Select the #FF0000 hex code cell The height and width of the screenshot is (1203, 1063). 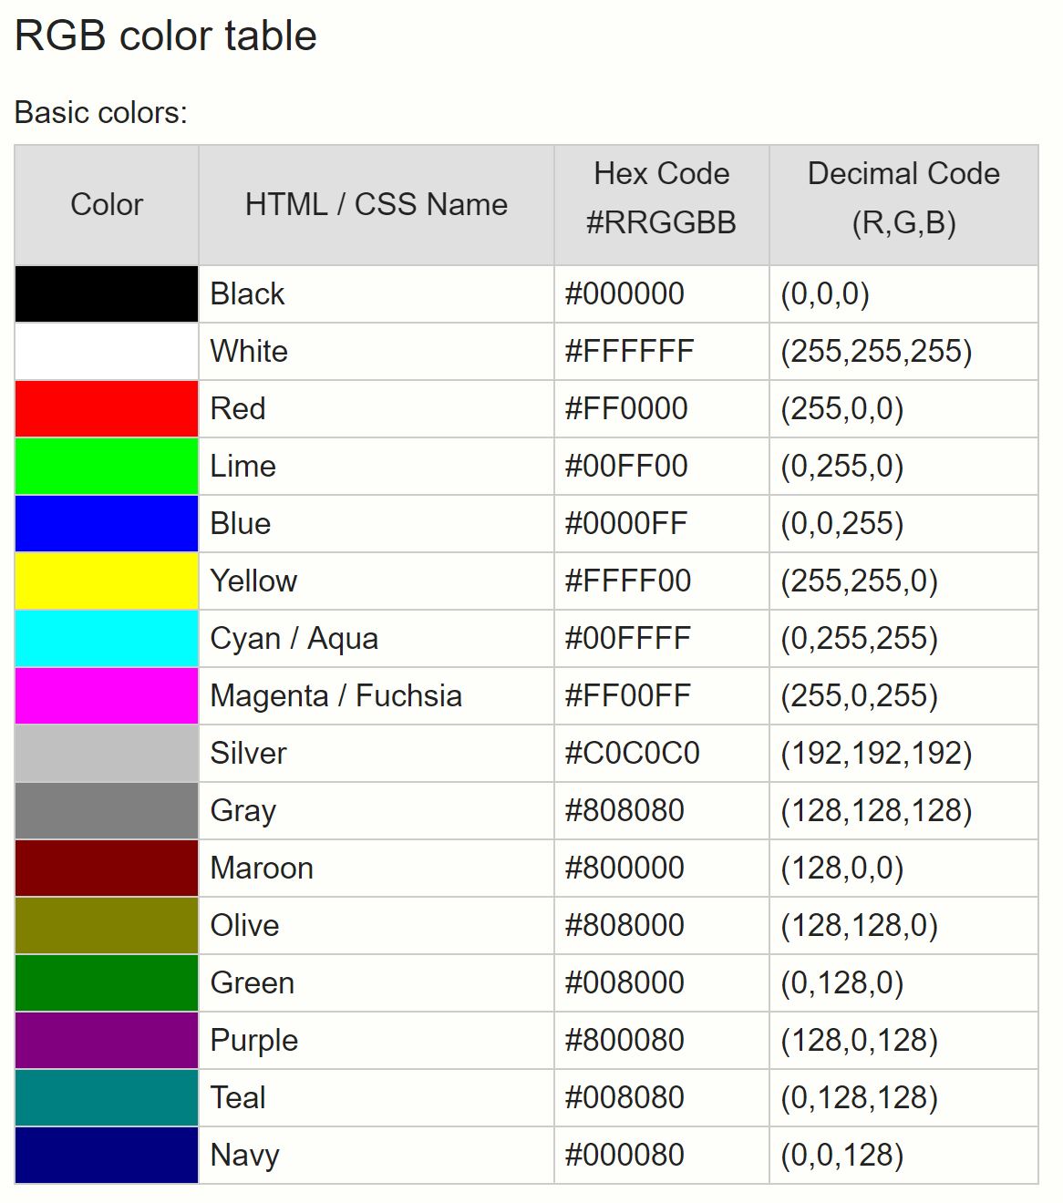click(x=662, y=409)
